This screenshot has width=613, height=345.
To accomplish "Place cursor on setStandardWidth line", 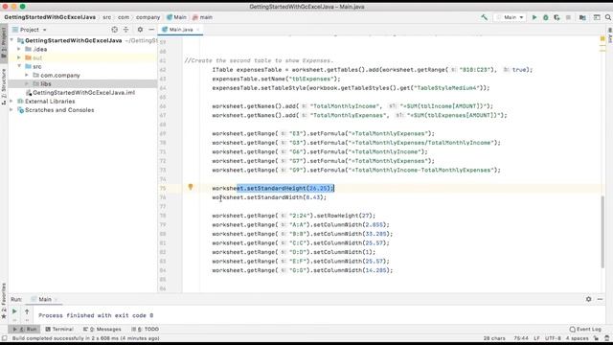I will pos(269,197).
